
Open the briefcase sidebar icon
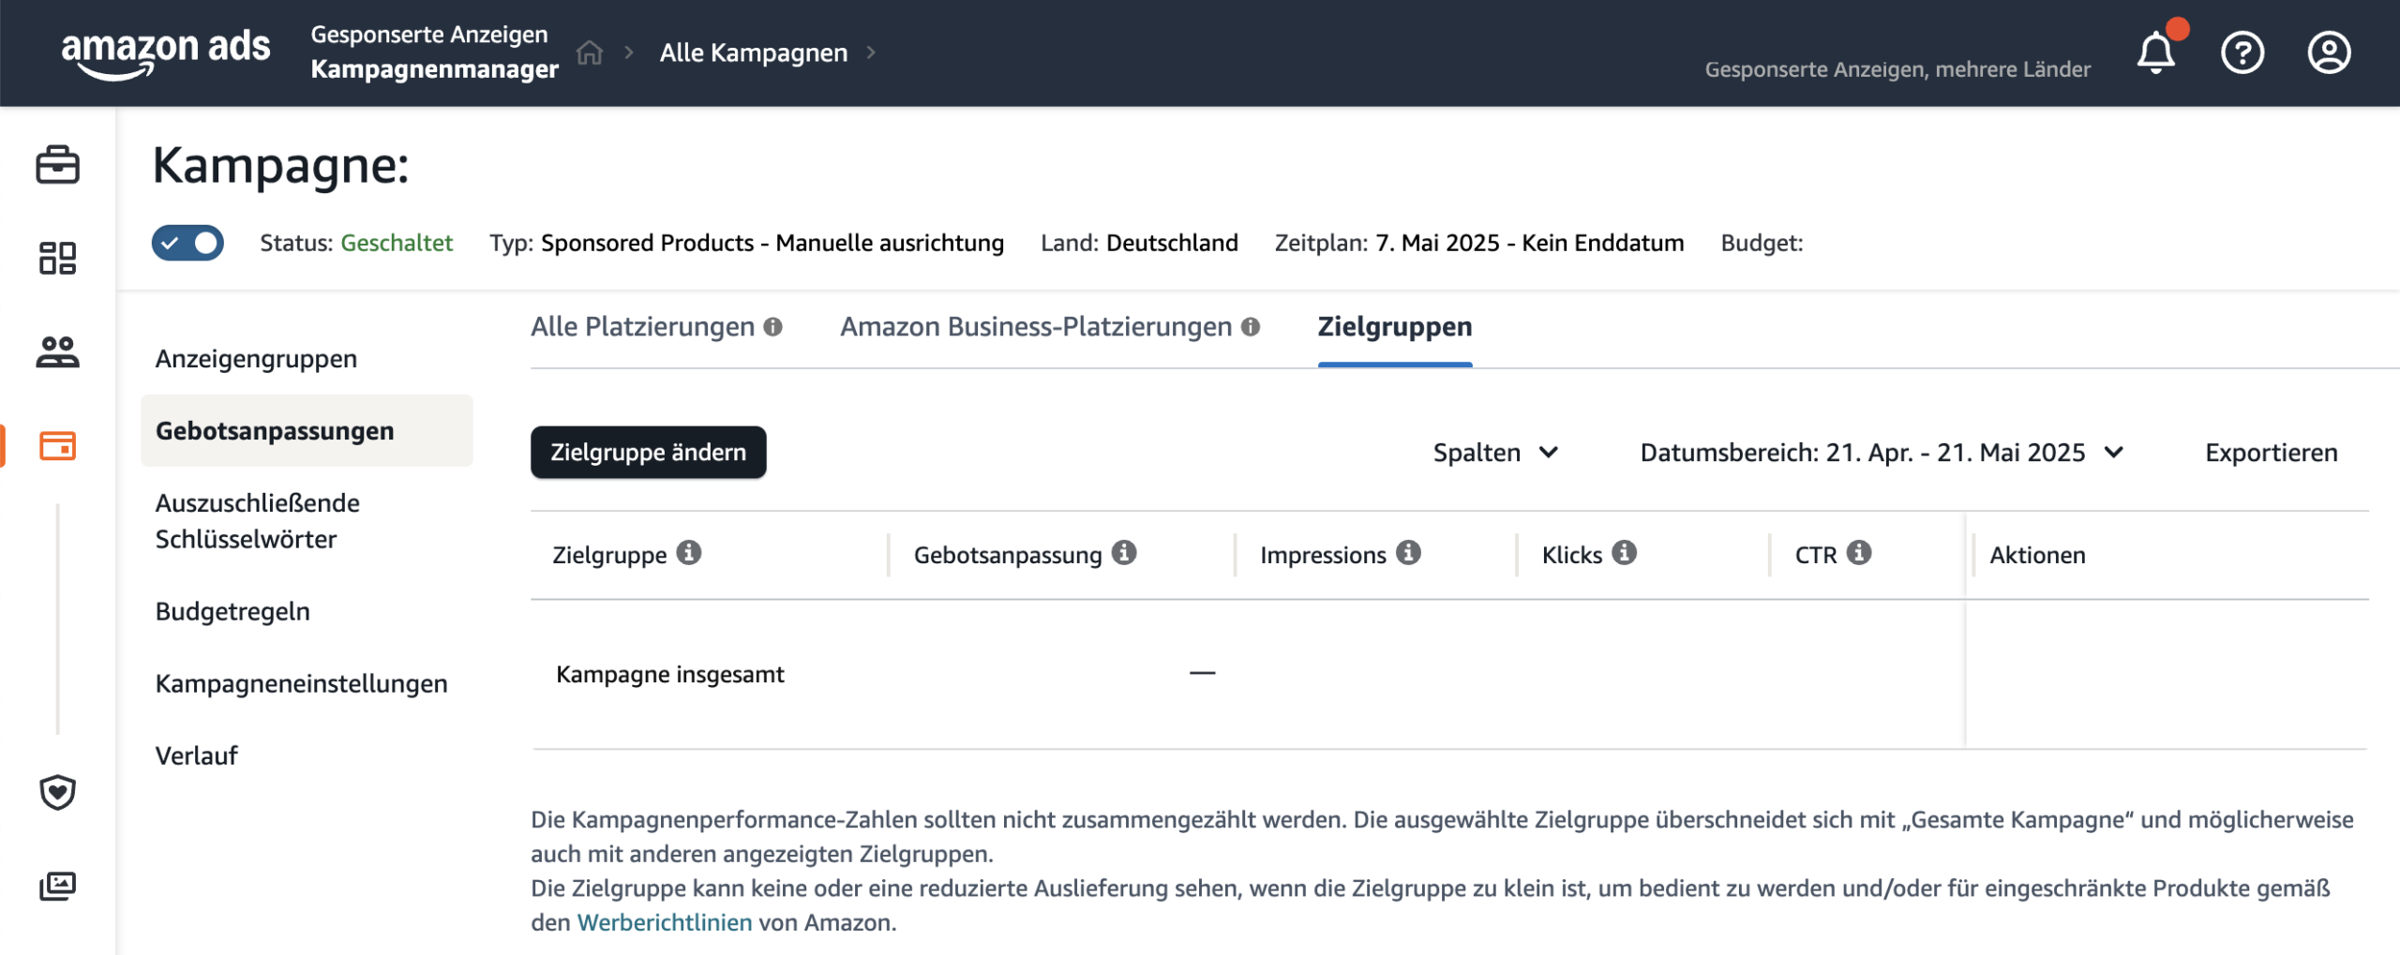[58, 165]
